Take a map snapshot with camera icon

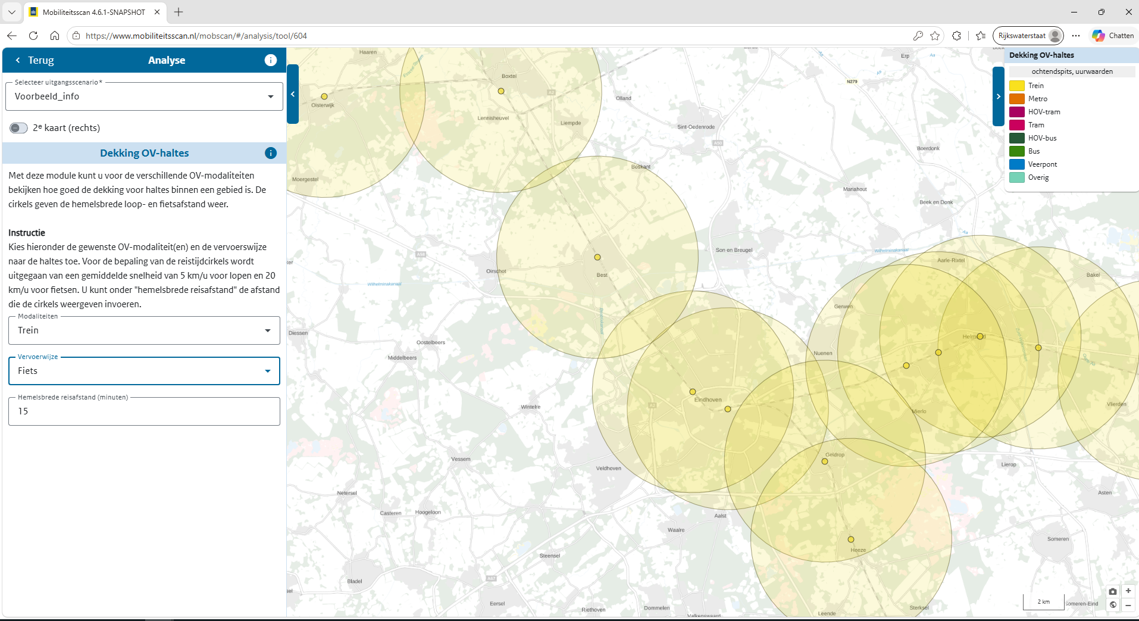1113,591
